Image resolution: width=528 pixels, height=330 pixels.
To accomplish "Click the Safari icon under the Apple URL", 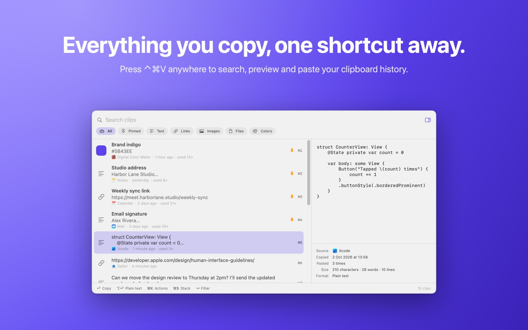I will point(114,266).
